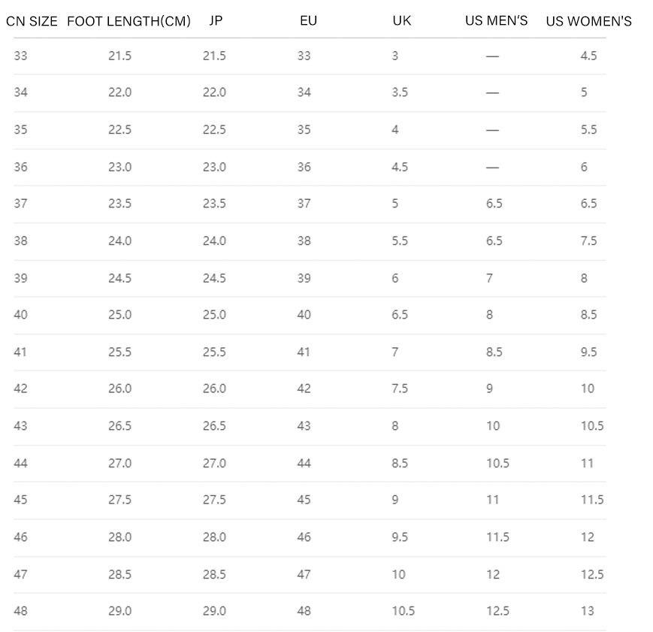The width and height of the screenshot is (653, 632).
Task: Click foot length 22.0 in row 34
Action: click(120, 92)
